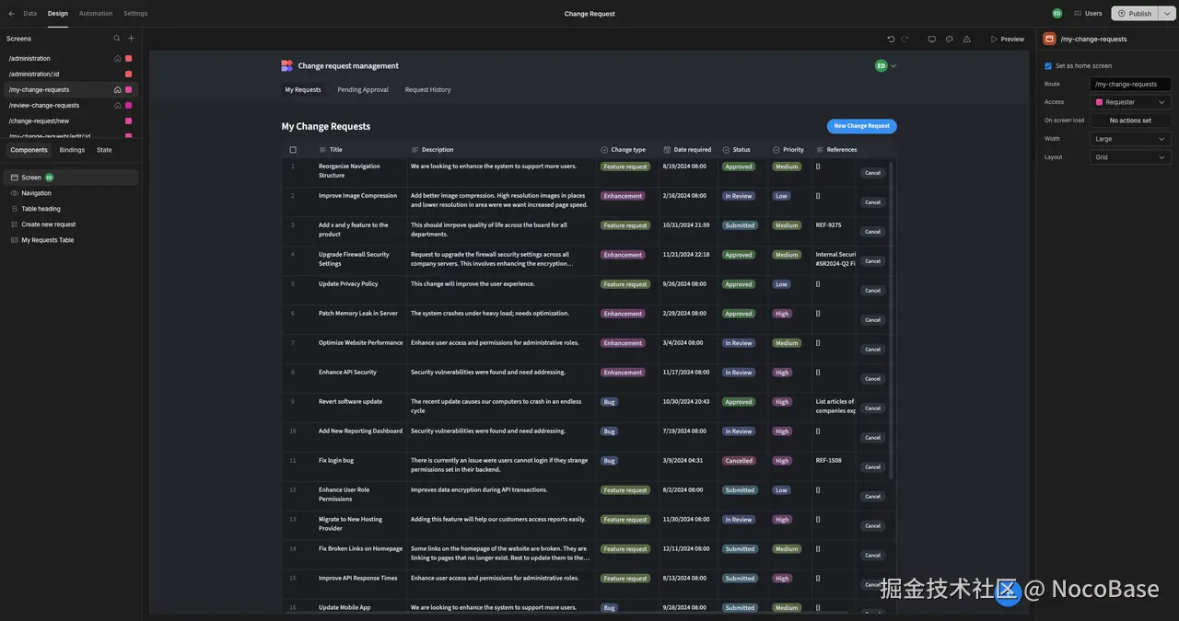Open the Bindings tab
Viewport: 1179px width, 621px height.
pyautogui.click(x=72, y=150)
